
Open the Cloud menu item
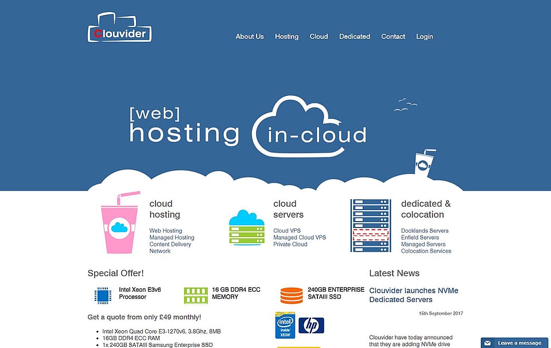coord(319,37)
